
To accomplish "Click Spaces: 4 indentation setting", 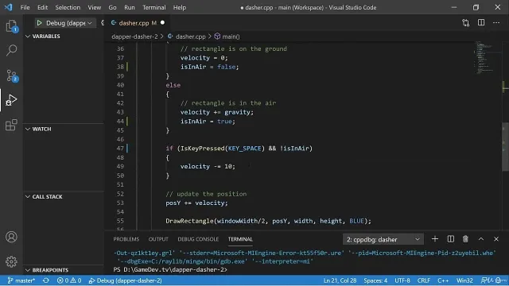I will [x=375, y=280].
